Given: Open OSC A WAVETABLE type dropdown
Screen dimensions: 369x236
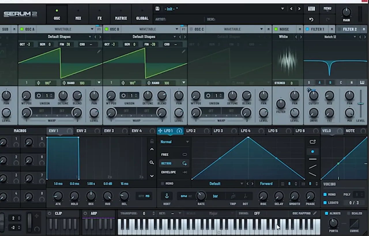Looking at the screenshot, I should tap(92, 29).
